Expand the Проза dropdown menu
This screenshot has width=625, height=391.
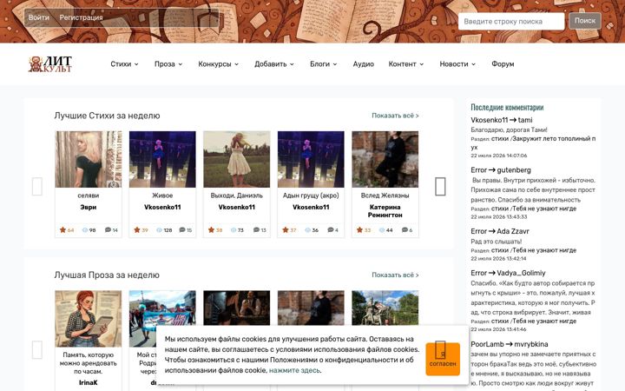[x=168, y=63]
